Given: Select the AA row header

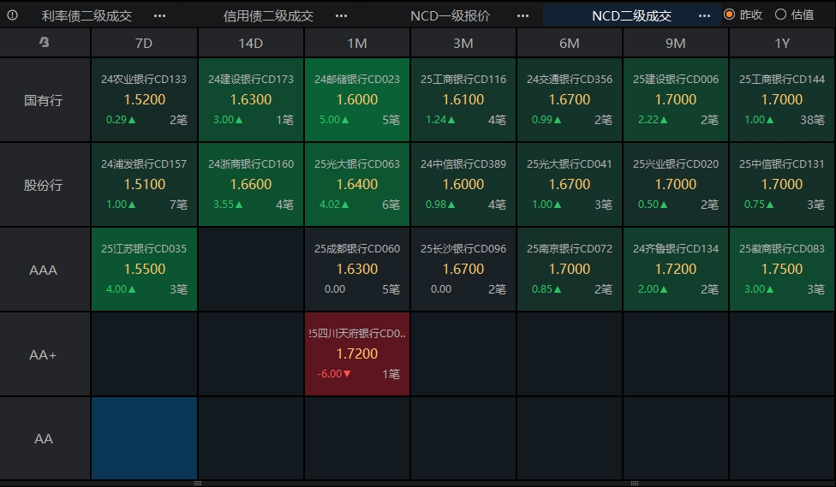Looking at the screenshot, I should tap(45, 438).
